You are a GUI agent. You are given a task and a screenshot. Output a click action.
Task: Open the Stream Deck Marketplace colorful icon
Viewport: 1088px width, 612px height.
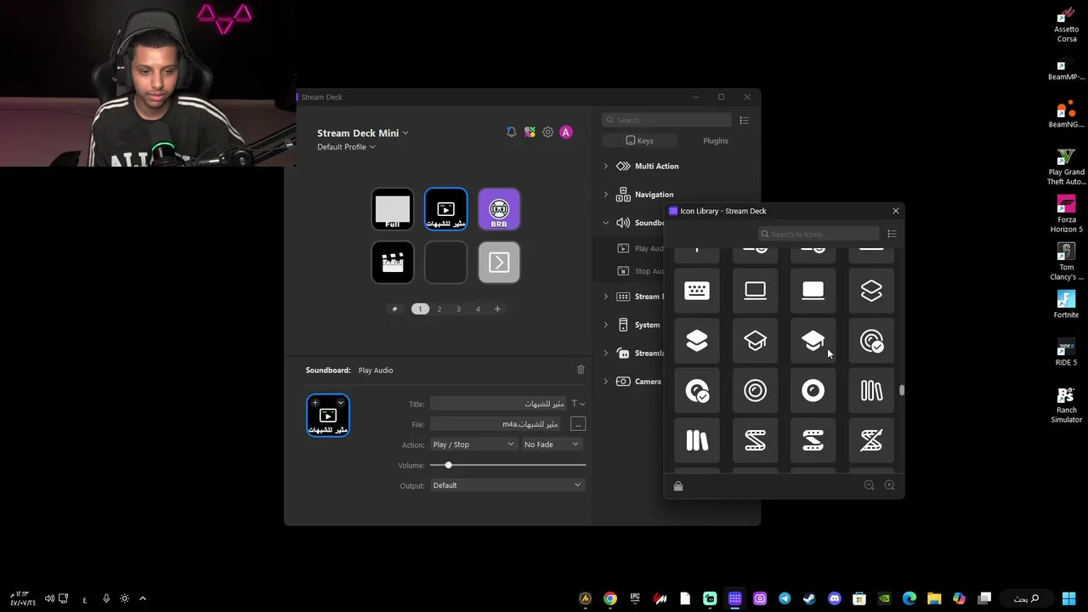click(x=530, y=132)
